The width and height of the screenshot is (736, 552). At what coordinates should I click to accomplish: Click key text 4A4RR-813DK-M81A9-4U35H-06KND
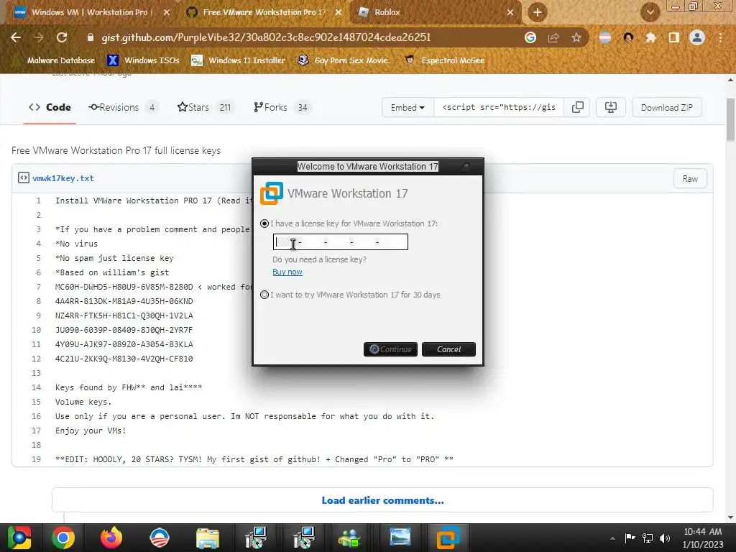[x=124, y=301]
